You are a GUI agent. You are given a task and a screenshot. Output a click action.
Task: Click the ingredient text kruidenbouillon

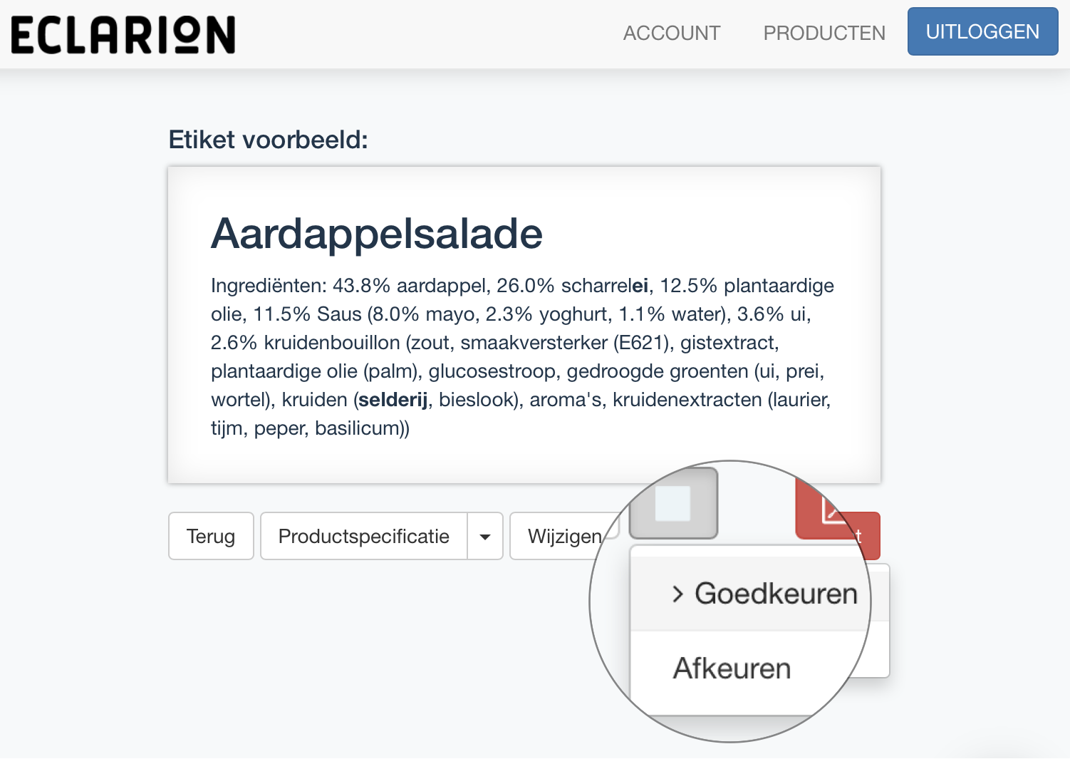(332, 343)
